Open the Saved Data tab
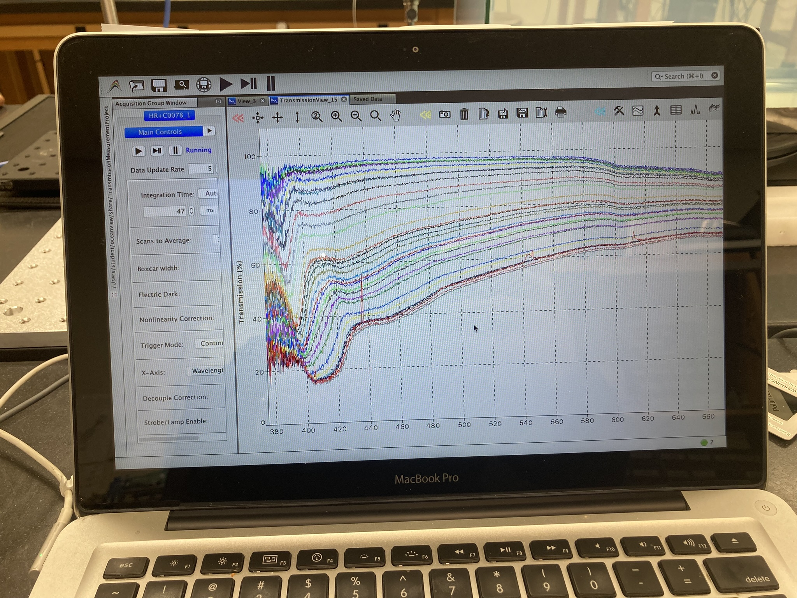This screenshot has height=598, width=797. (368, 99)
